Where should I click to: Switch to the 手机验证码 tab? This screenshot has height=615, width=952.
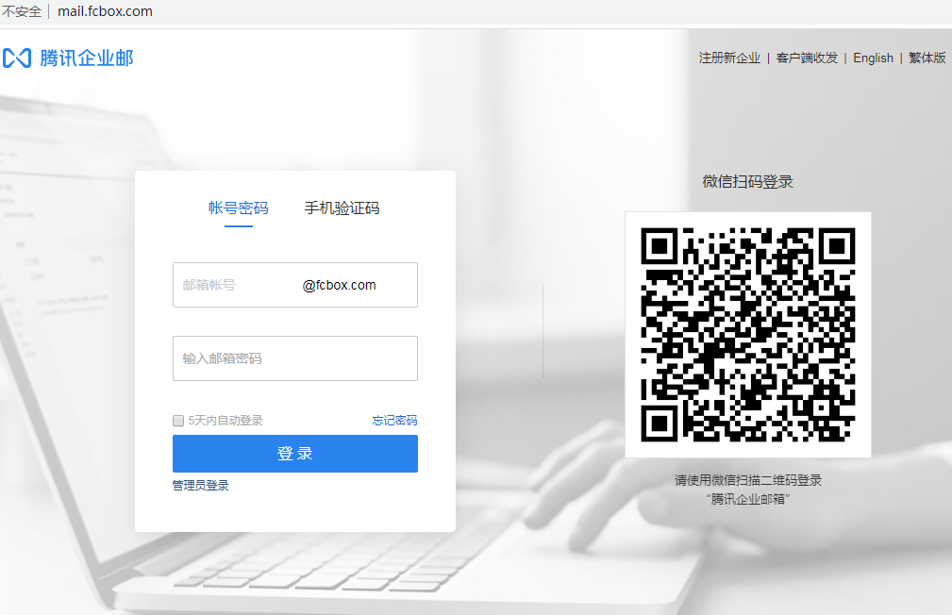[340, 208]
